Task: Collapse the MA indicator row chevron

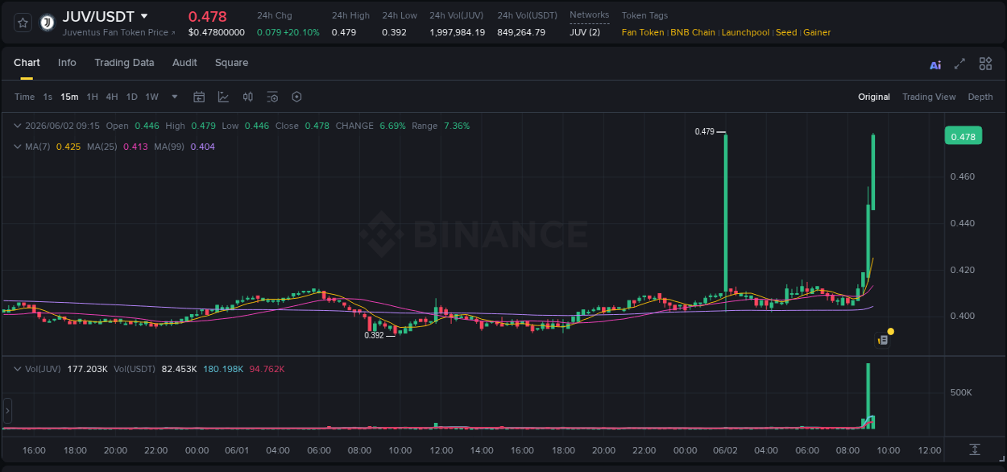Action: pos(17,147)
